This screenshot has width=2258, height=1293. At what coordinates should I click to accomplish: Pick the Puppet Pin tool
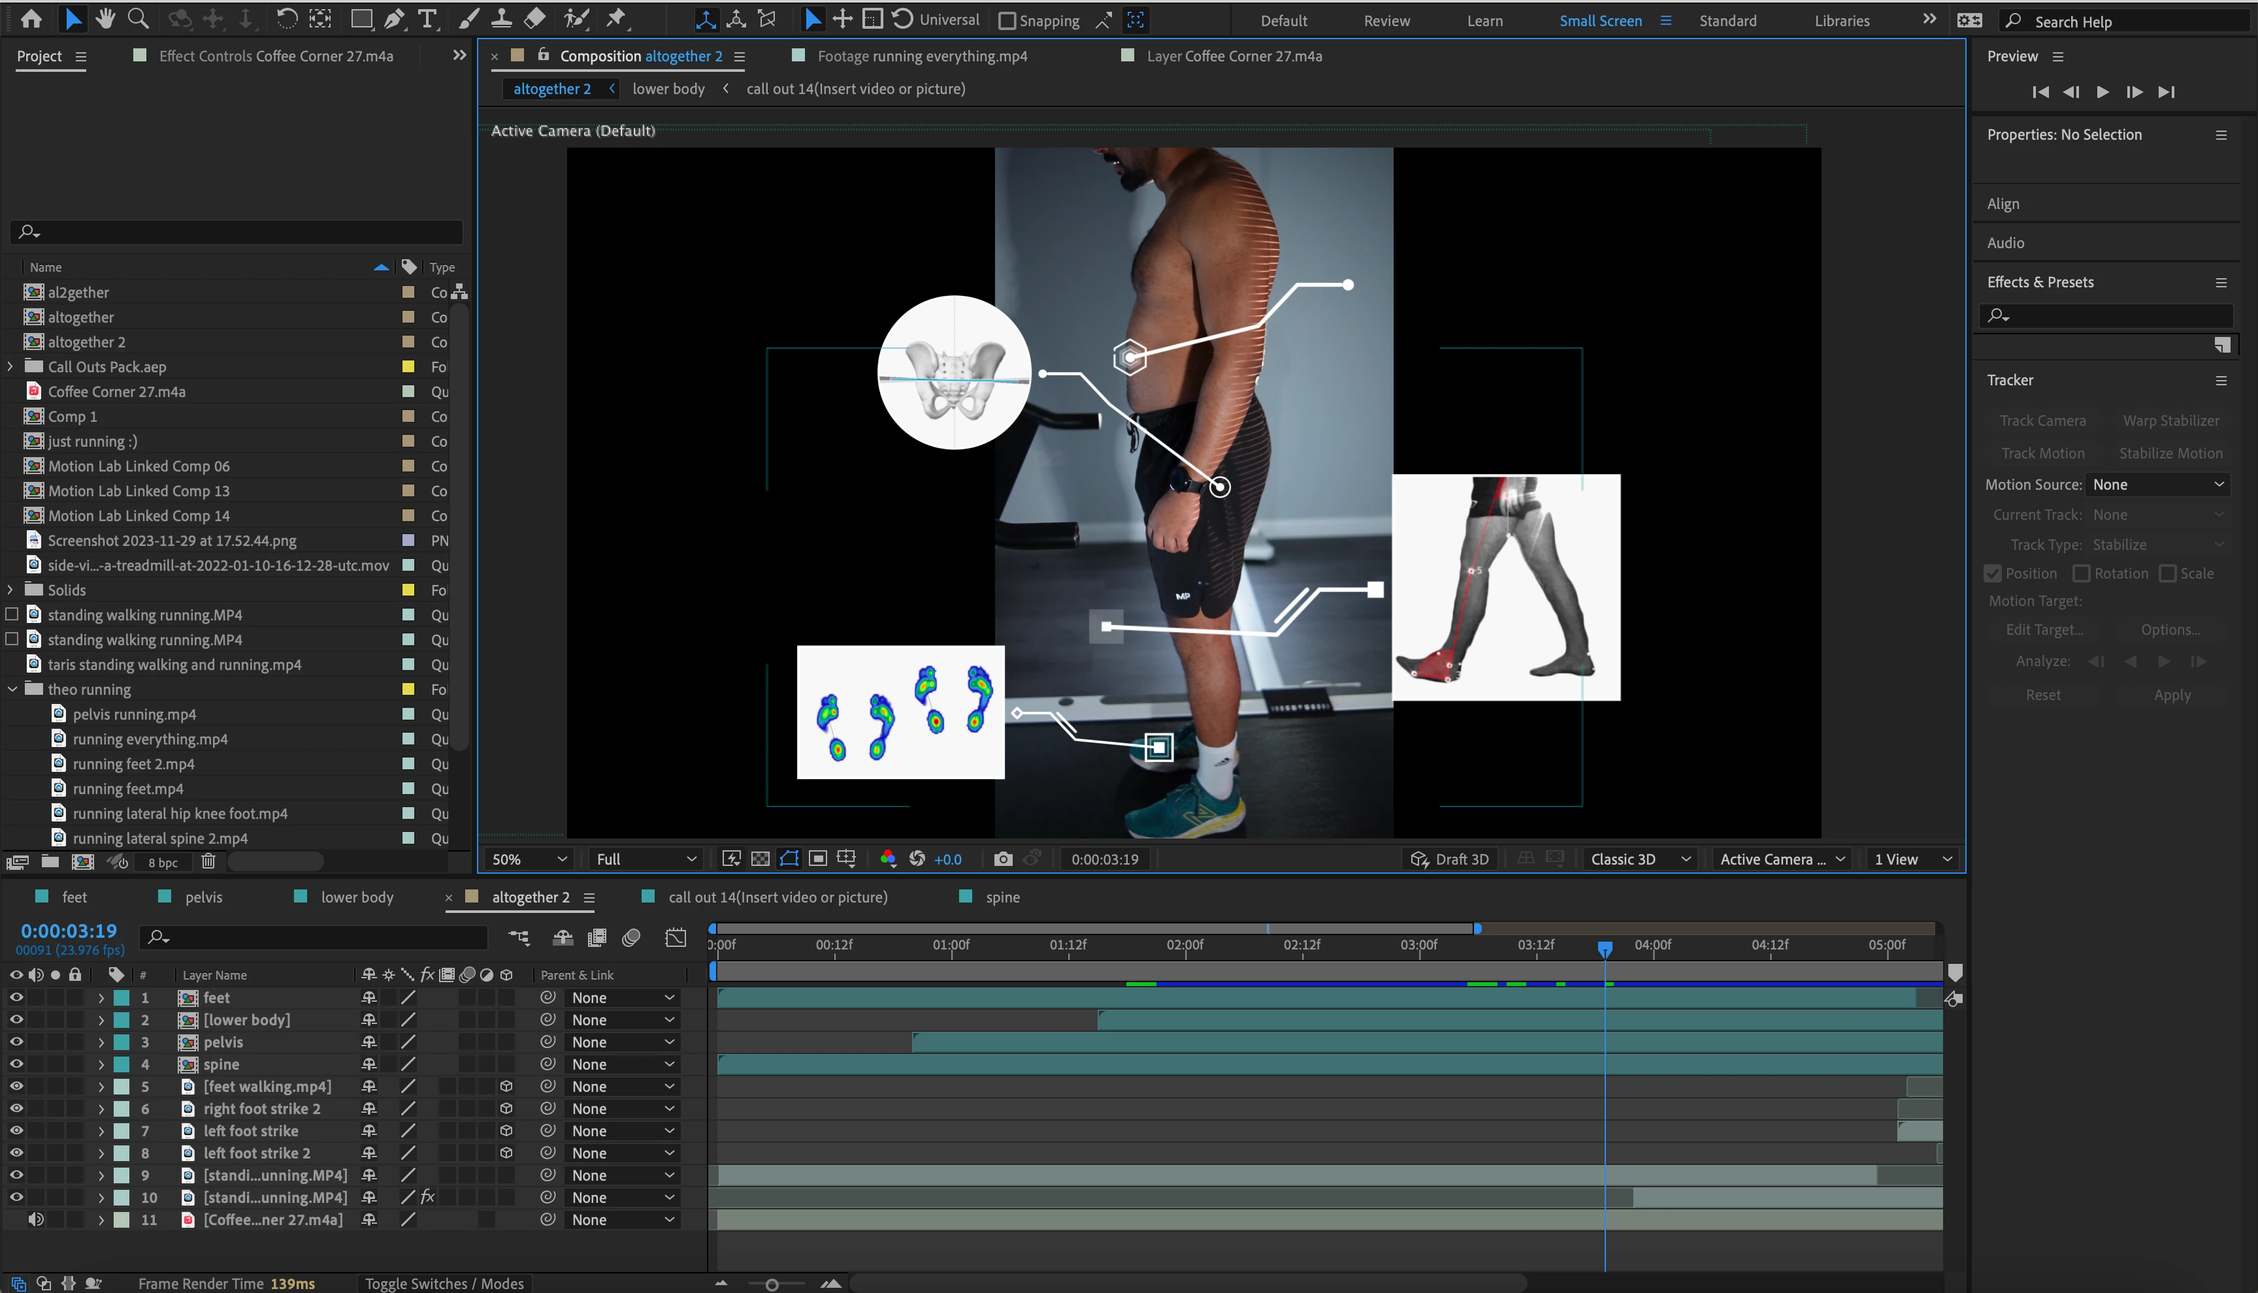(615, 19)
